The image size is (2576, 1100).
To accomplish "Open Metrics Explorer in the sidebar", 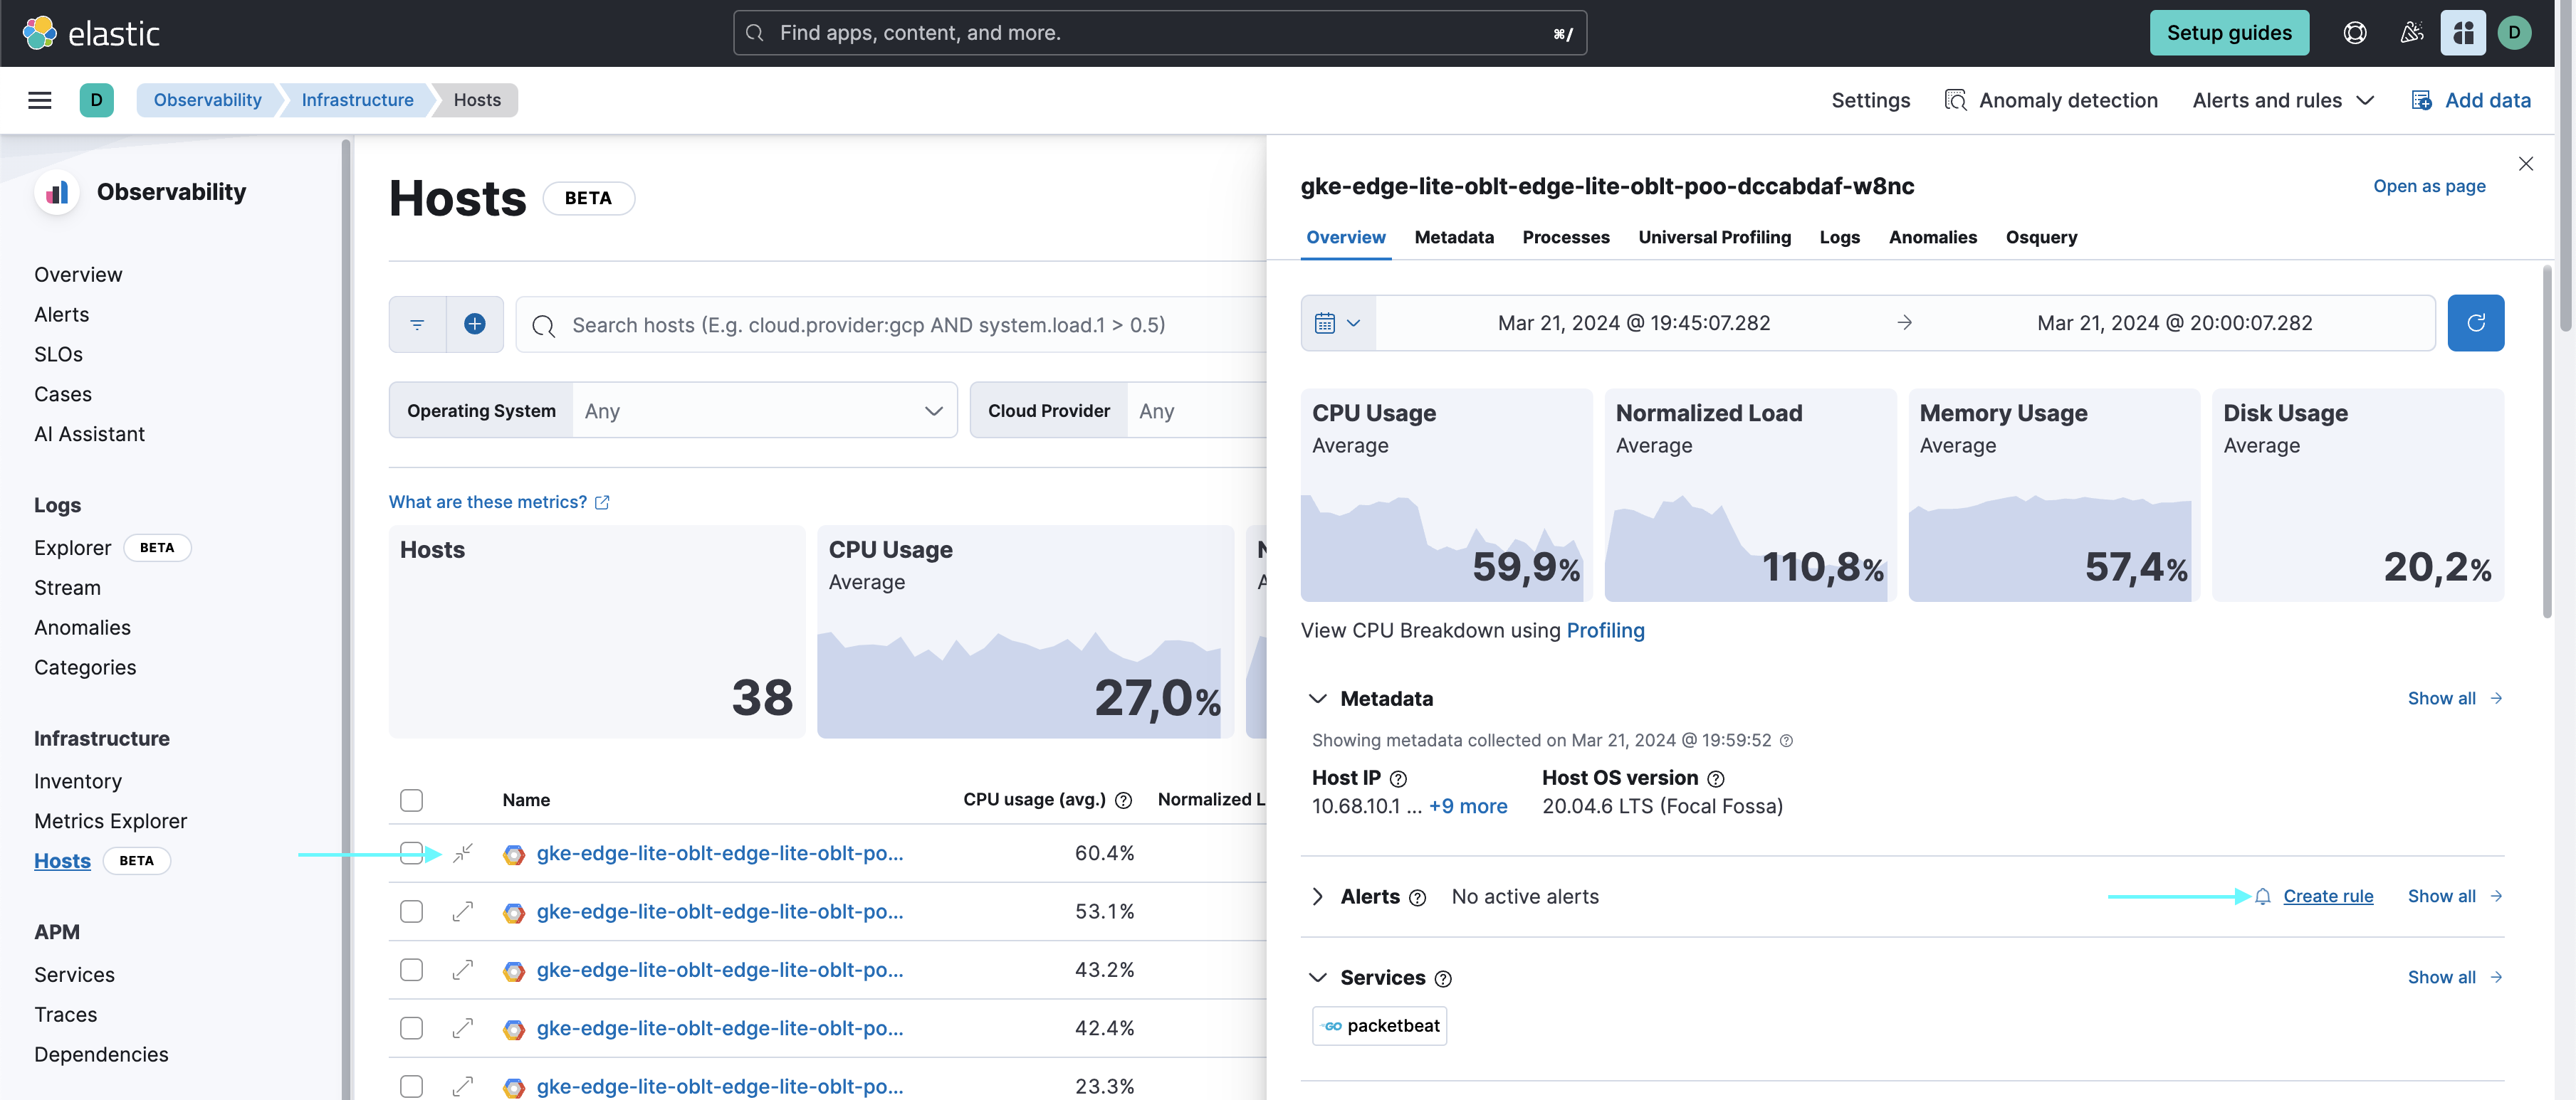I will 110,821.
